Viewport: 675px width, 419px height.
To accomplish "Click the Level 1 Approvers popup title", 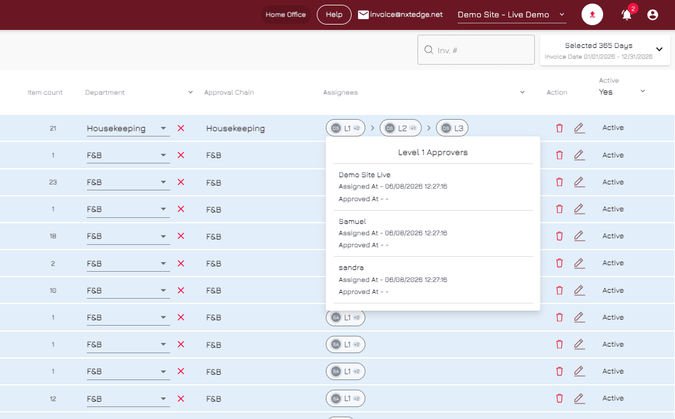I will pyautogui.click(x=432, y=152).
